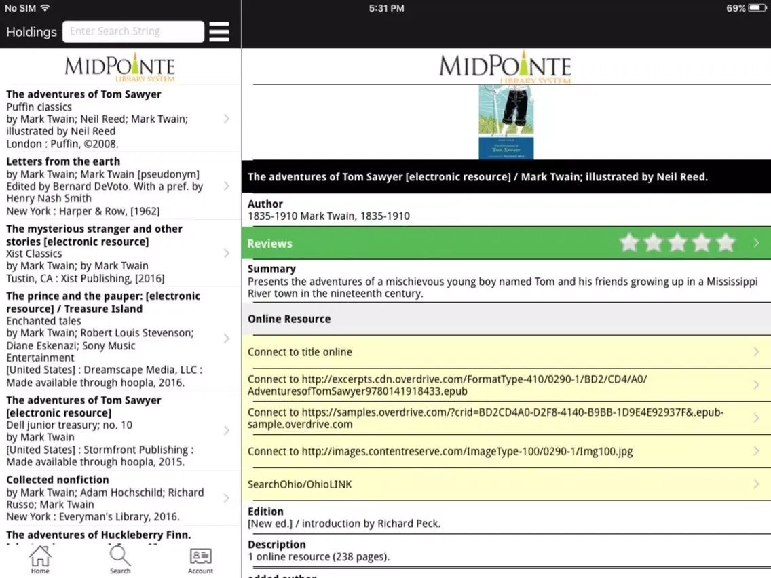The height and width of the screenshot is (578, 771).
Task: Open Connect to title online link
Action: [x=506, y=352]
